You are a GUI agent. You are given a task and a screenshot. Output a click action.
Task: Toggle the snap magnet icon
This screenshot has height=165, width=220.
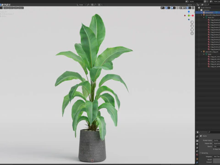92,5
